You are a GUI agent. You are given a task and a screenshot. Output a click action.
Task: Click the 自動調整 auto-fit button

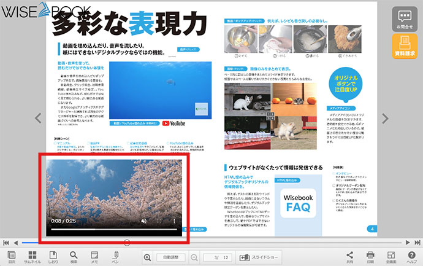pos(170,257)
